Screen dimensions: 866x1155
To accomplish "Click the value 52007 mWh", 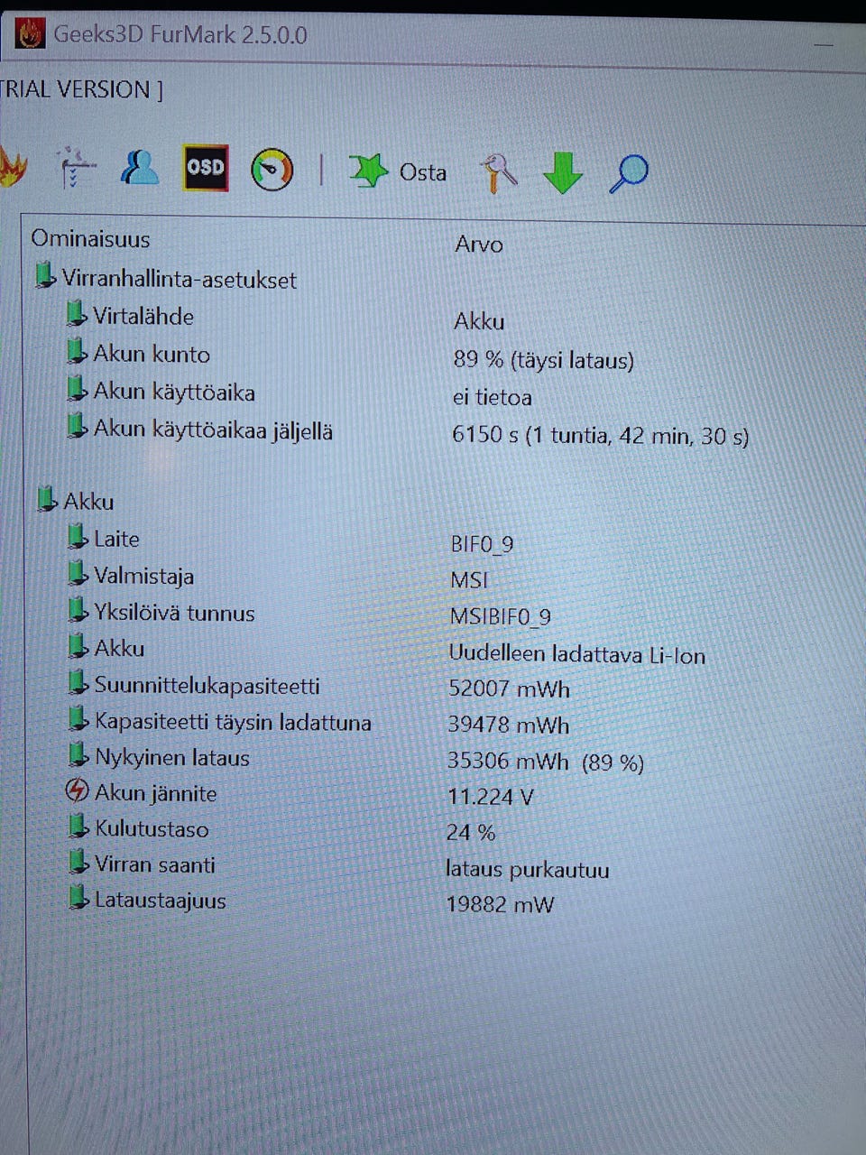I will [x=509, y=689].
